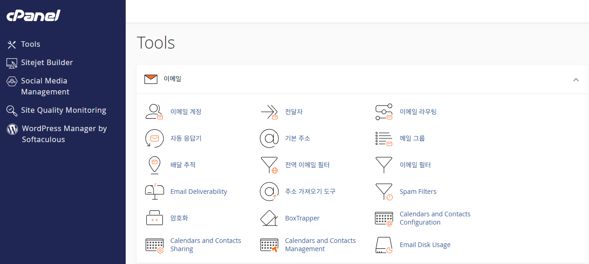This screenshot has height=264, width=589.
Task: Click the Sitejet Builder monitor icon
Action: coord(12,63)
